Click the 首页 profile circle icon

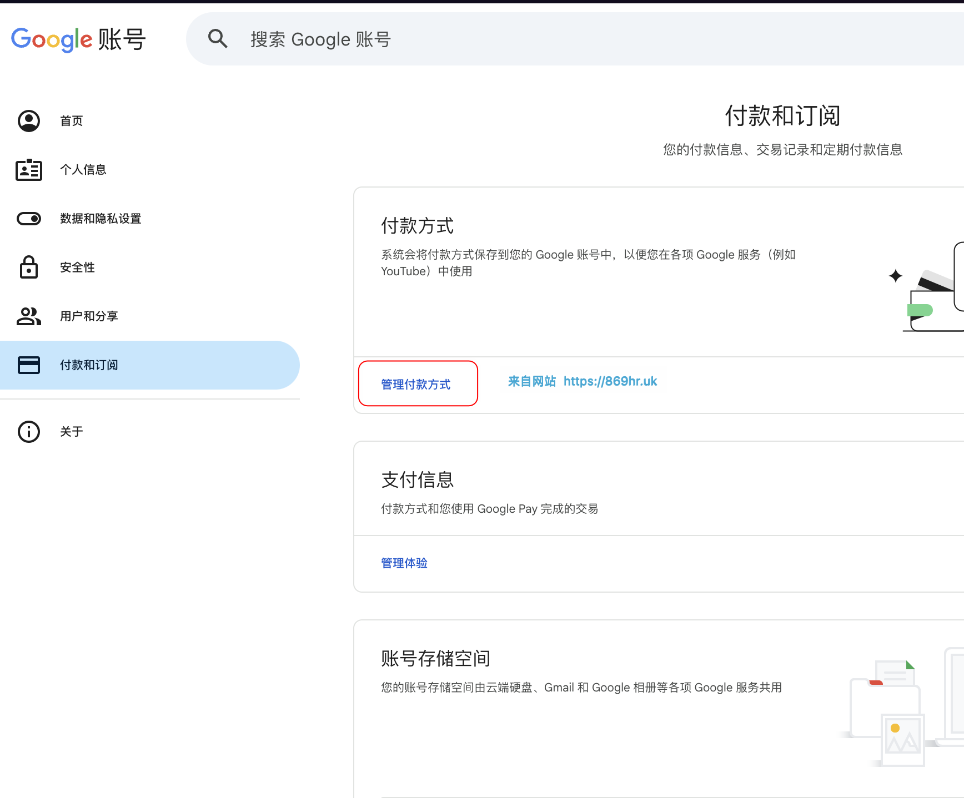(29, 121)
